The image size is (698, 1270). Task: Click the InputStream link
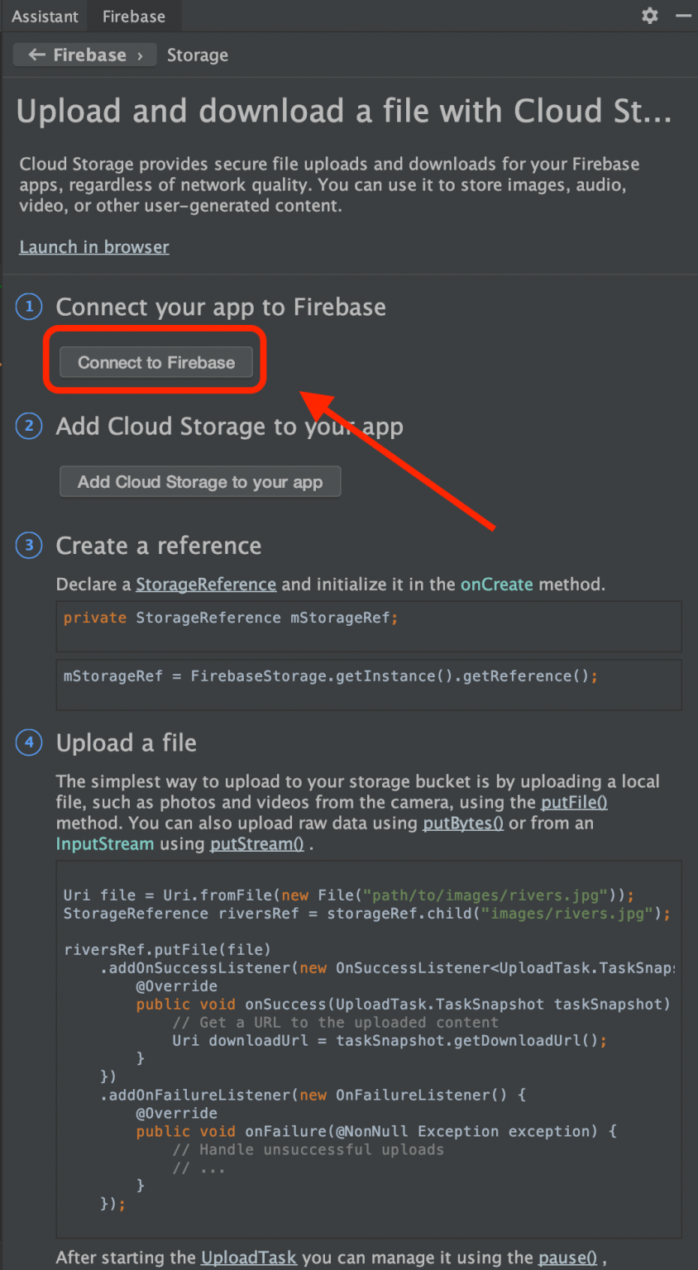[x=105, y=843]
